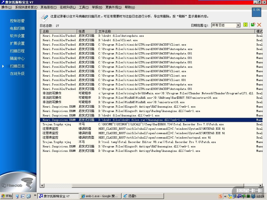Open the 帮助(H) menu
The image size is (267, 200).
(x=130, y=7)
